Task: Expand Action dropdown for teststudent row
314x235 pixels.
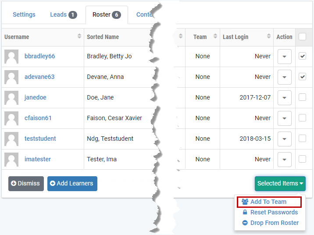Action: 285,139
